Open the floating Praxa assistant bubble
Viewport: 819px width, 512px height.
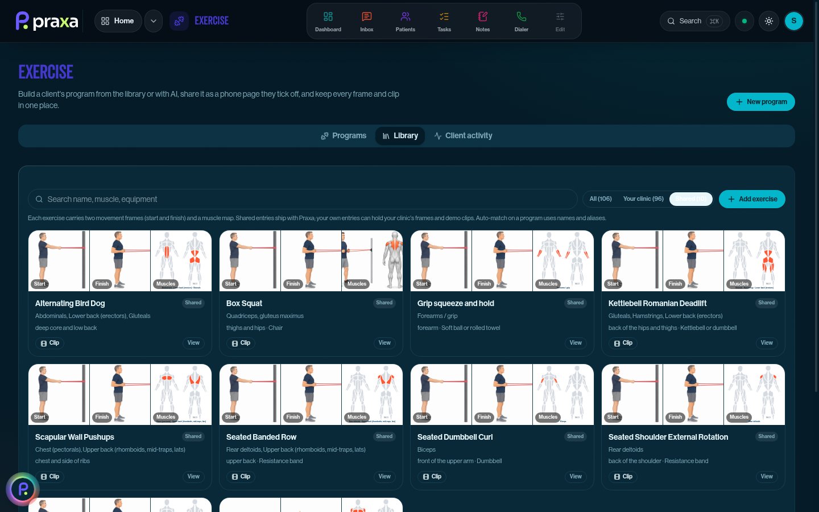point(23,489)
